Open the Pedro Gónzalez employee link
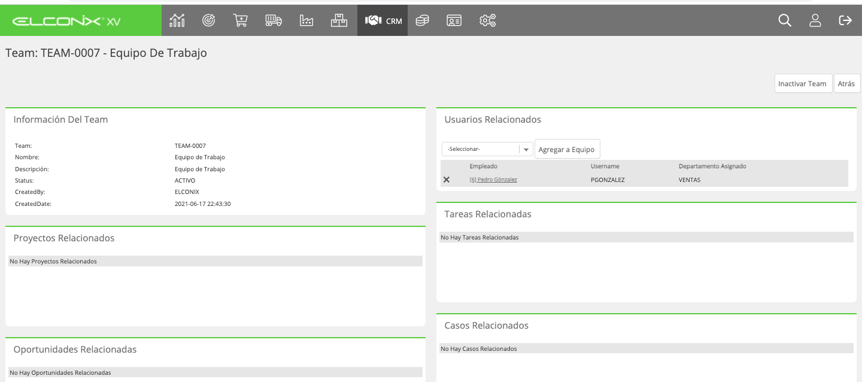This screenshot has height=382, width=862. pos(493,180)
